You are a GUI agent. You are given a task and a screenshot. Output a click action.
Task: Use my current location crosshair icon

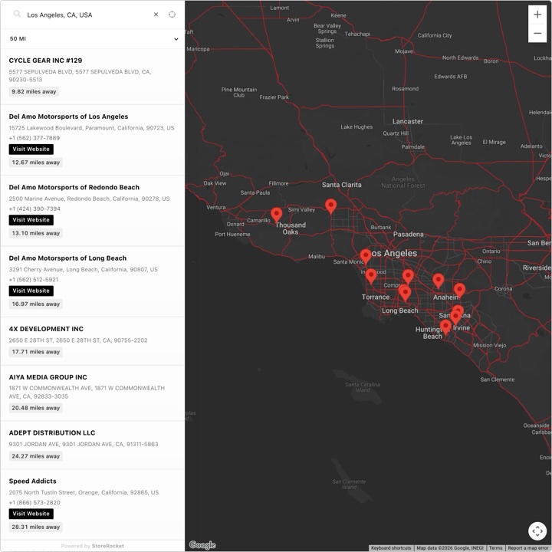click(172, 15)
